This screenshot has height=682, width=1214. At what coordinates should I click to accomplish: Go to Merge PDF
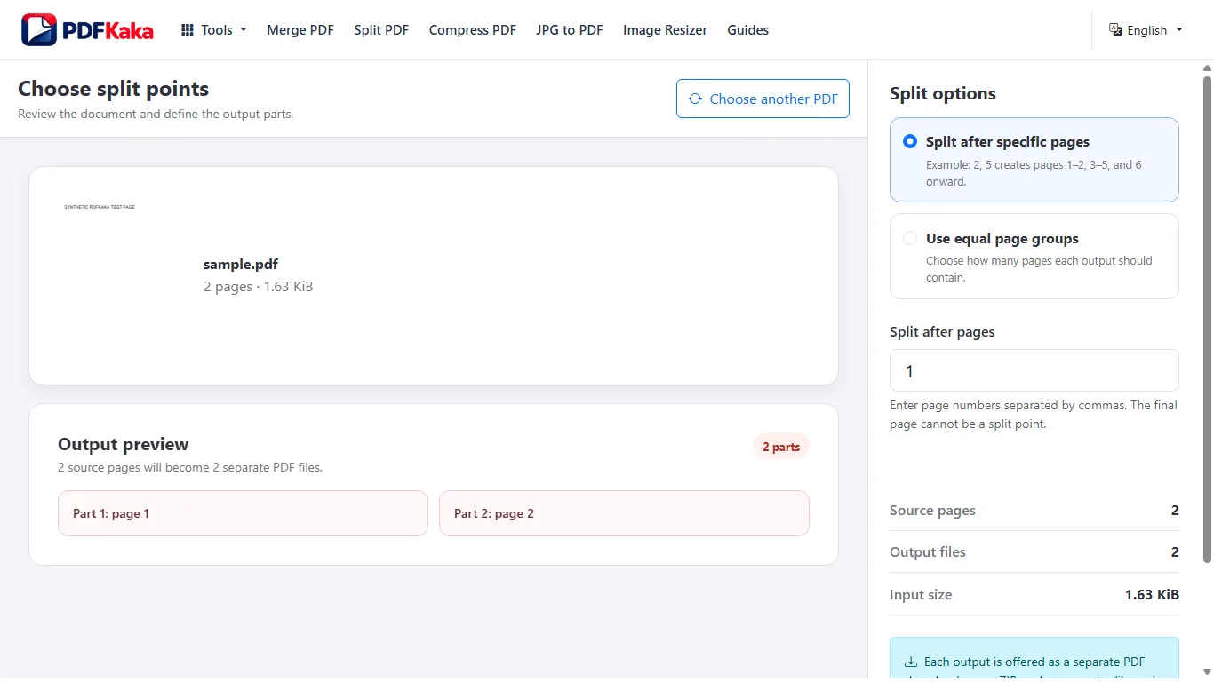[300, 30]
